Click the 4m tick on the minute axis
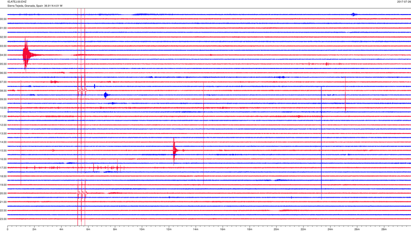 click(61, 229)
